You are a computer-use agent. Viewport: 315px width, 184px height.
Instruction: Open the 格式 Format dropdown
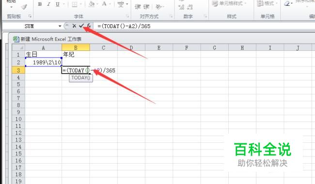268,3
